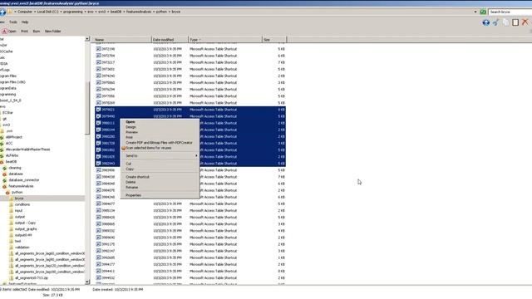Navigate to featuresAnalysis breadcrumb segment
532x299 pixels.
139,12
